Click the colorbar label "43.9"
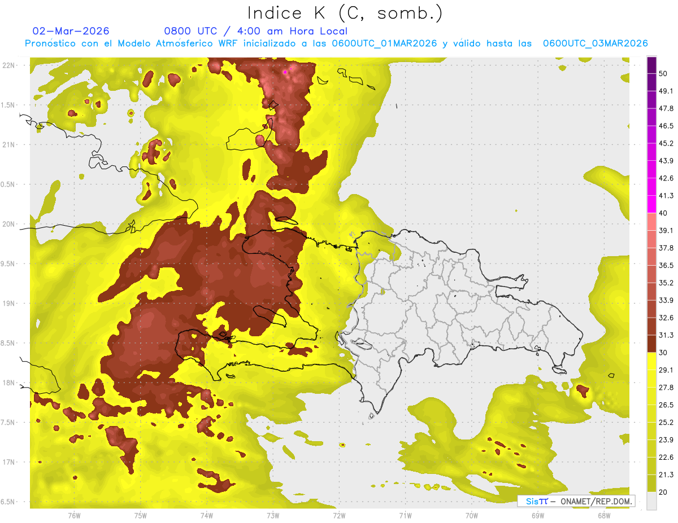678x523 pixels. pos(666,161)
